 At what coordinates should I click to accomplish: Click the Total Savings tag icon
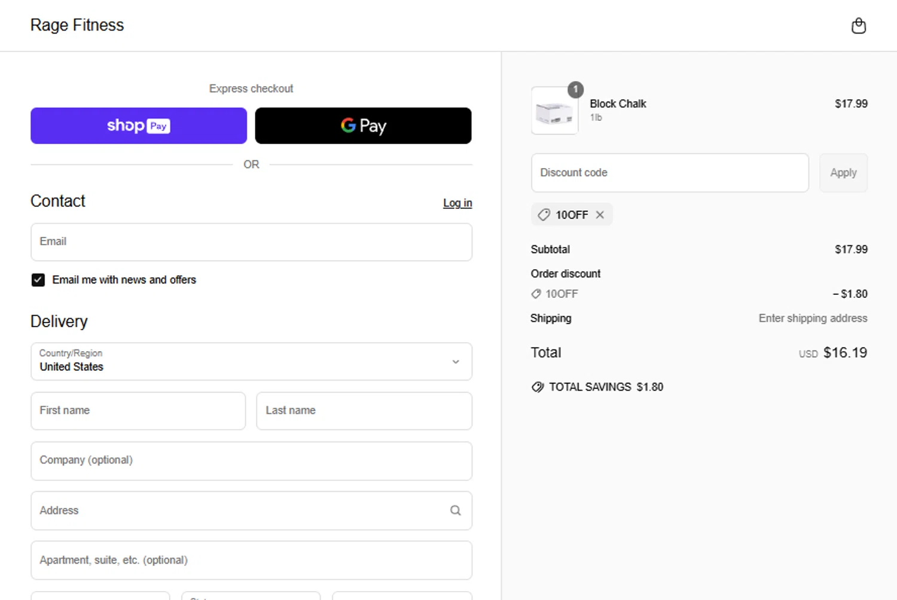click(538, 387)
